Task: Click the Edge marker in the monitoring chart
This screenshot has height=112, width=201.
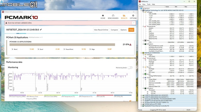Action: (81, 89)
